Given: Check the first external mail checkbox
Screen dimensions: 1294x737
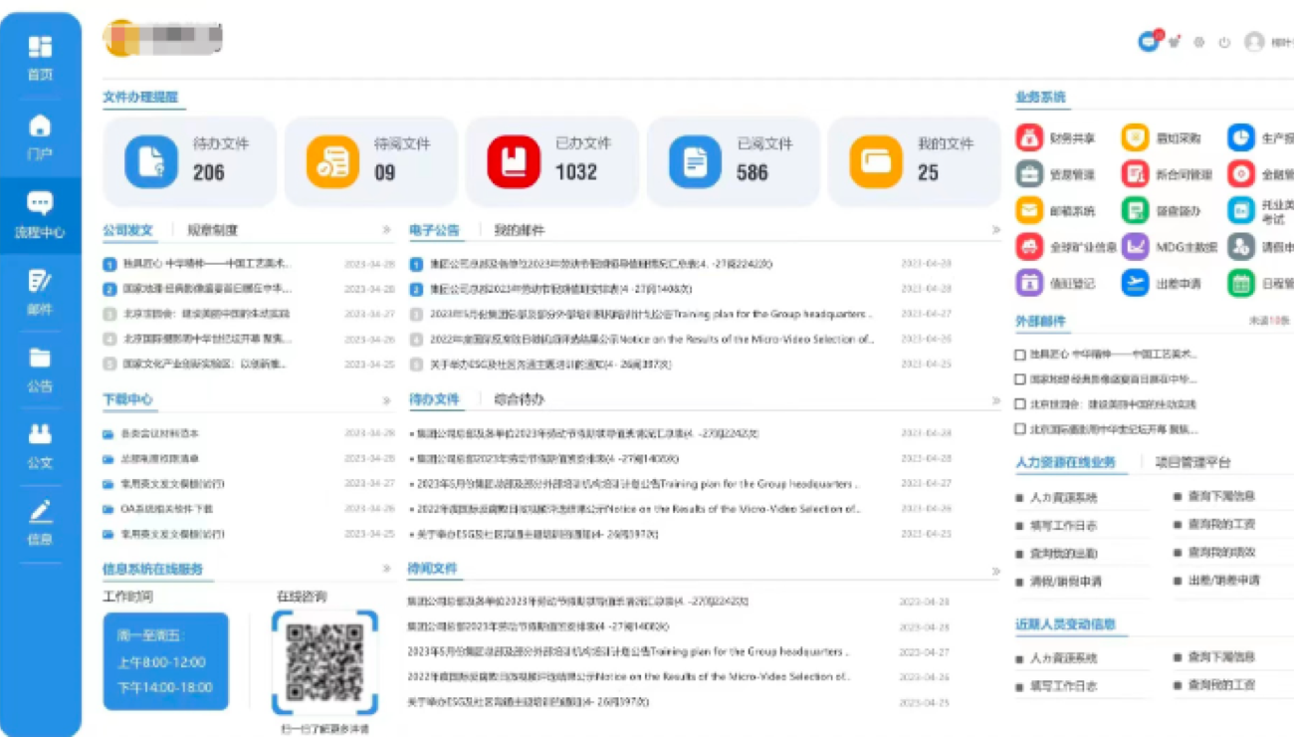Looking at the screenshot, I should coord(1019,355).
